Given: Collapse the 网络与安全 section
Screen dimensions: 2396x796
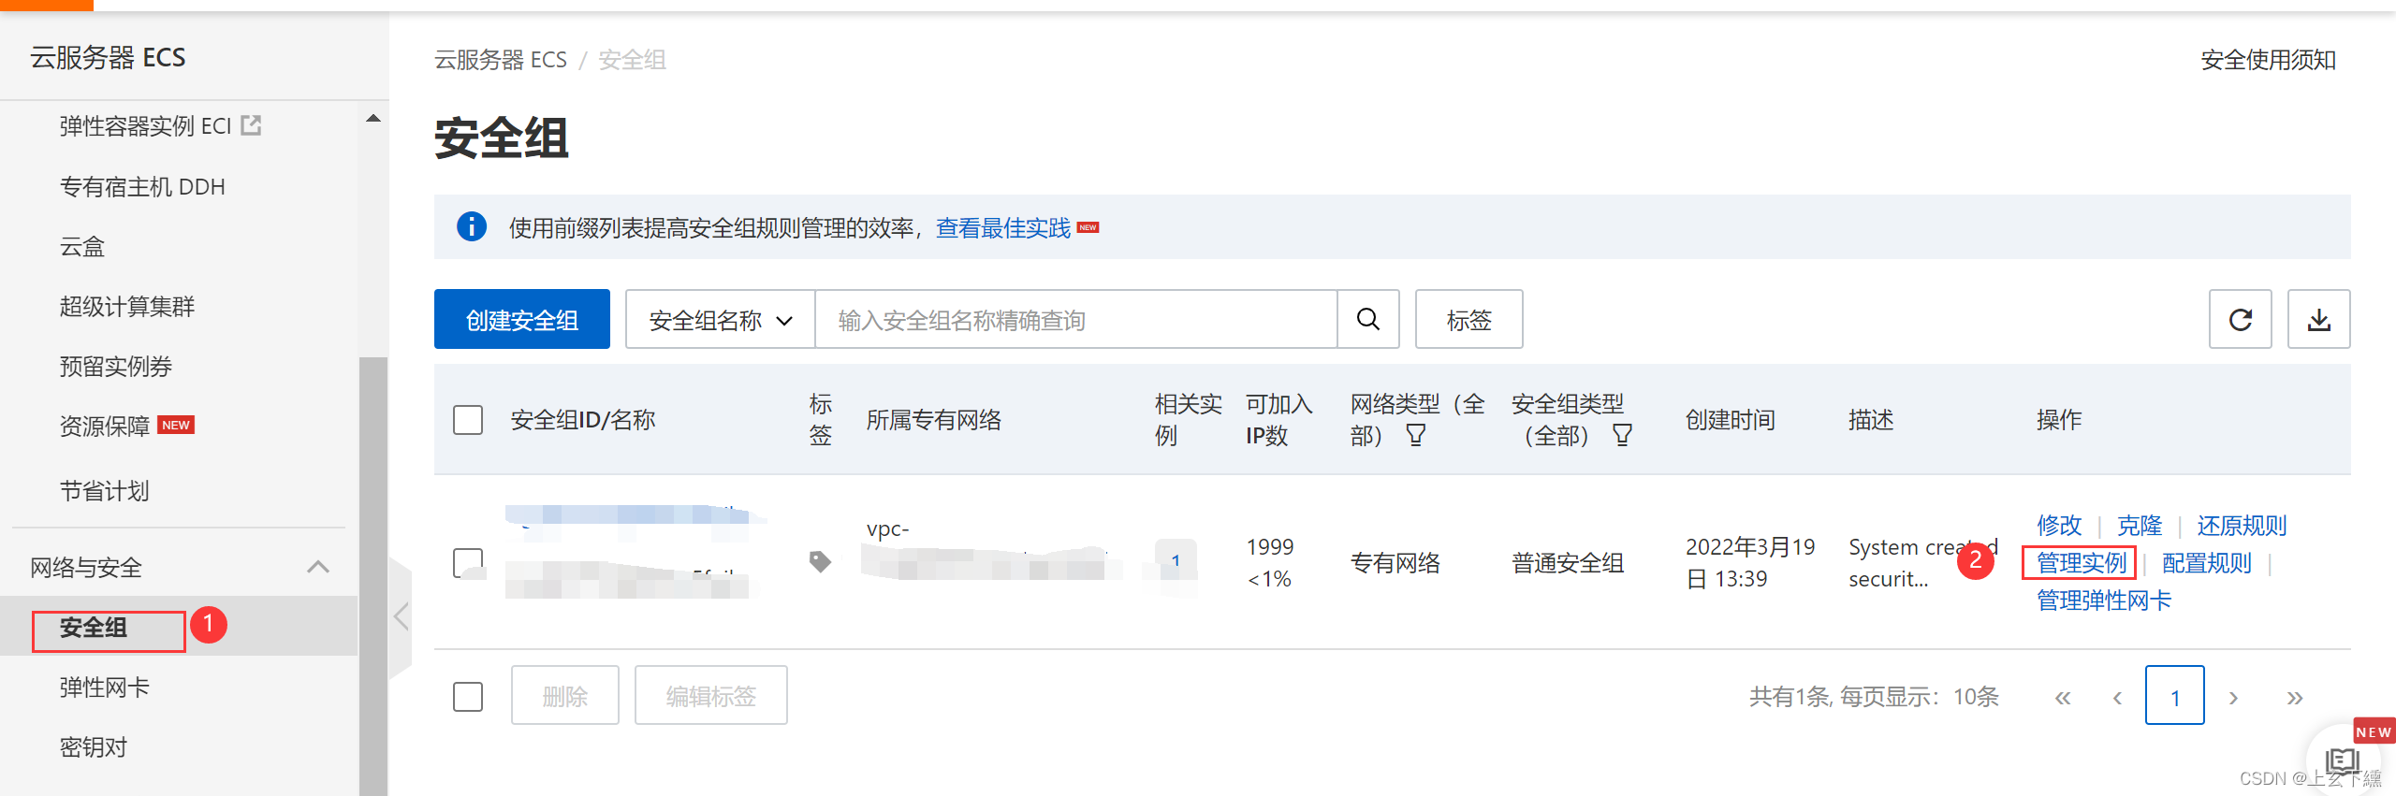Looking at the screenshot, I should 318,567.
